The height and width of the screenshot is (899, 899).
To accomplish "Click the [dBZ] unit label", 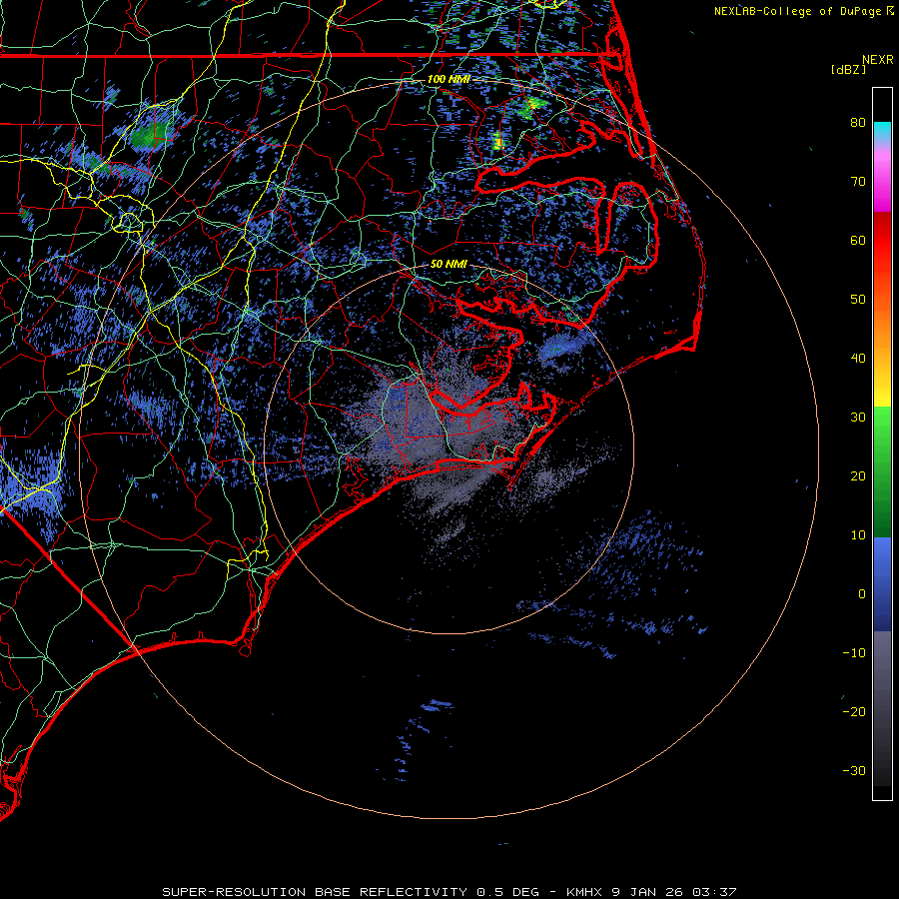I will click(848, 70).
